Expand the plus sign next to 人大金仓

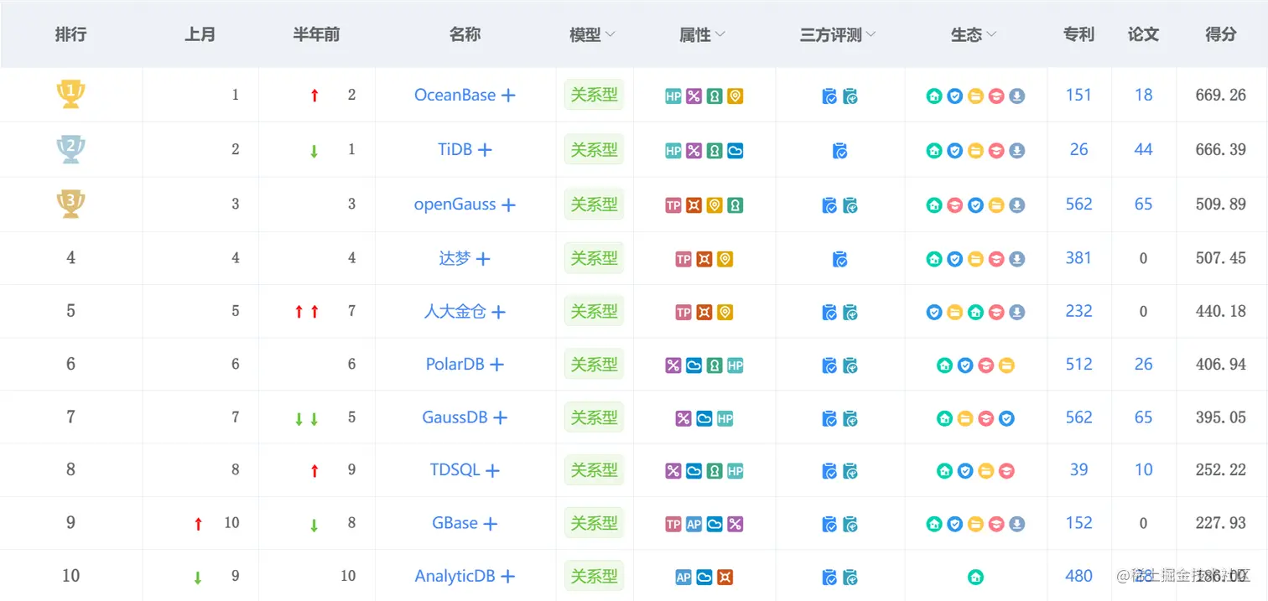[x=498, y=313]
